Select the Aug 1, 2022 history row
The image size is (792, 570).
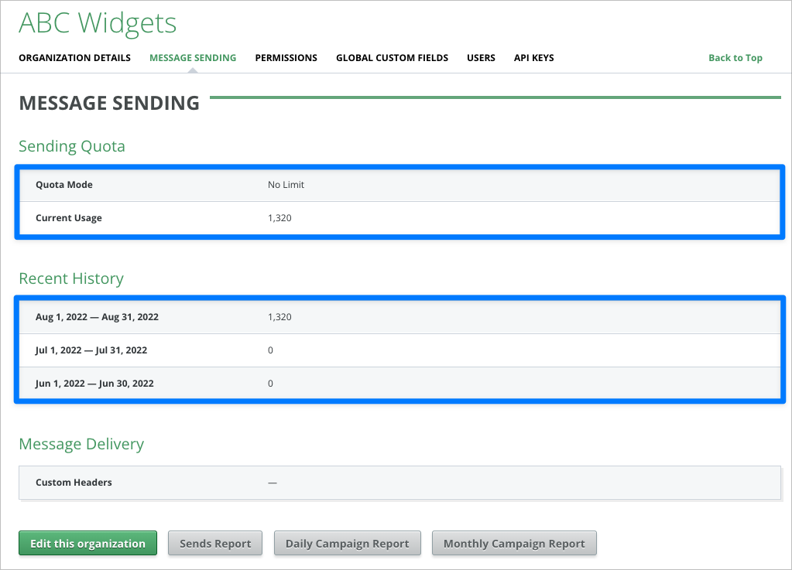click(97, 317)
